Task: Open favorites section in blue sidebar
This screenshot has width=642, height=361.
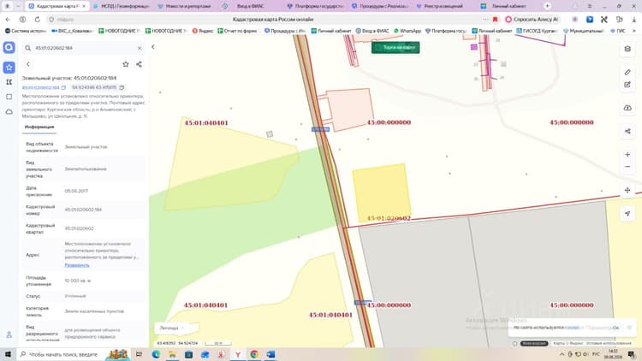Action: click(x=9, y=67)
